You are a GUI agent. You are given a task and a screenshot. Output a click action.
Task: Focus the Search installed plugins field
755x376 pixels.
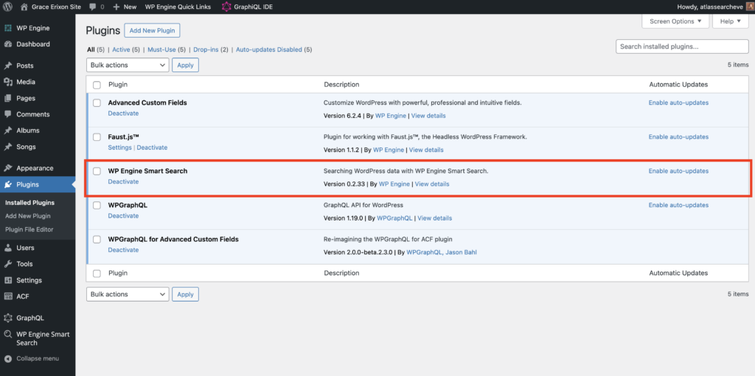click(x=677, y=46)
